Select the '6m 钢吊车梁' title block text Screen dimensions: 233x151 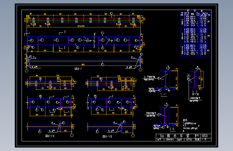pos(175,136)
